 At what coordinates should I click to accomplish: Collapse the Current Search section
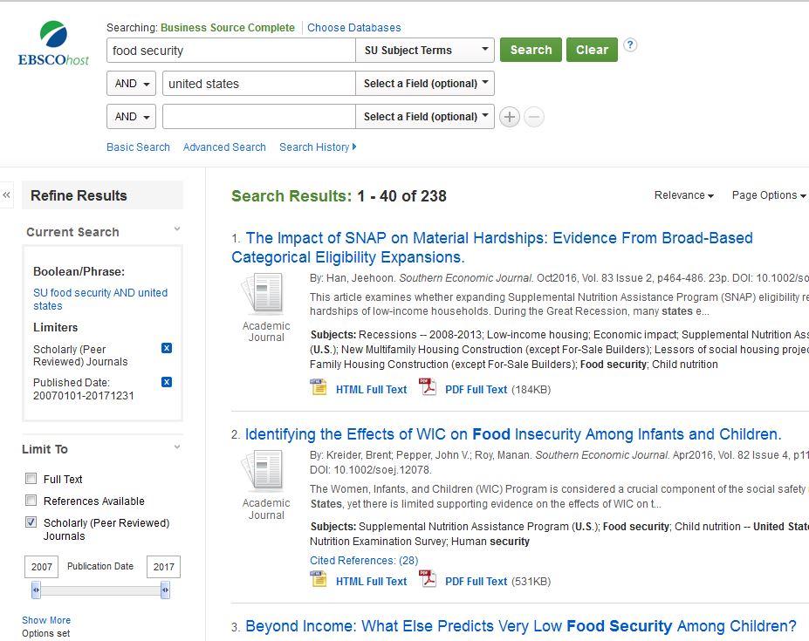177,229
